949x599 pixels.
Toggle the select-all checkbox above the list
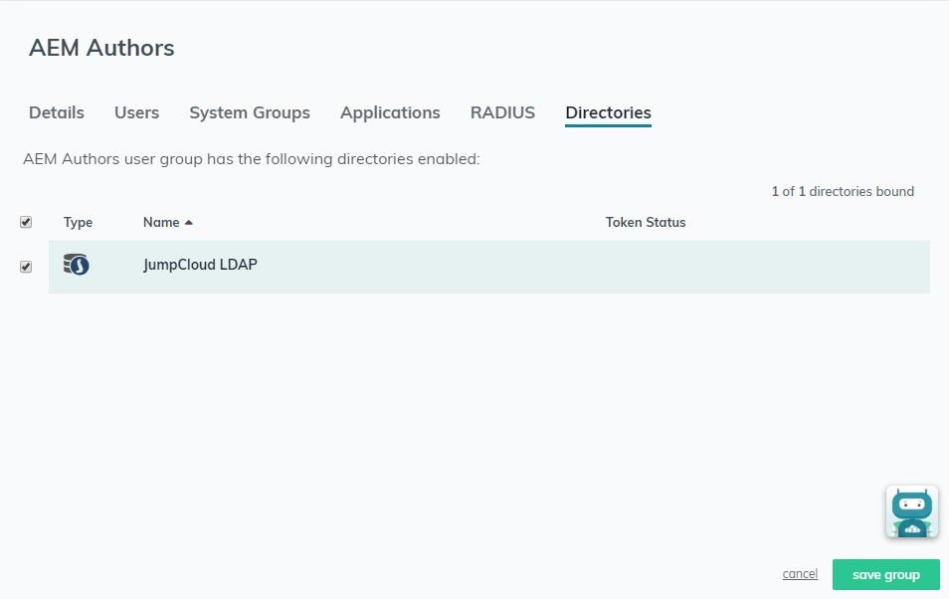click(x=26, y=222)
